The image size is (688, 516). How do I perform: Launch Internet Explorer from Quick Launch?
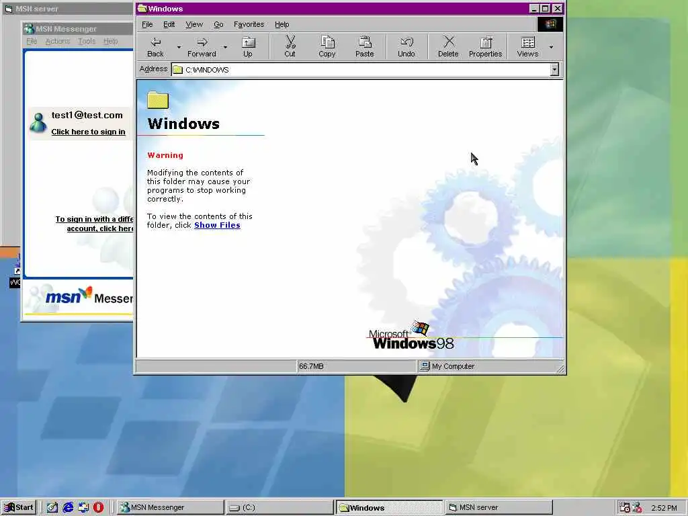(x=68, y=508)
